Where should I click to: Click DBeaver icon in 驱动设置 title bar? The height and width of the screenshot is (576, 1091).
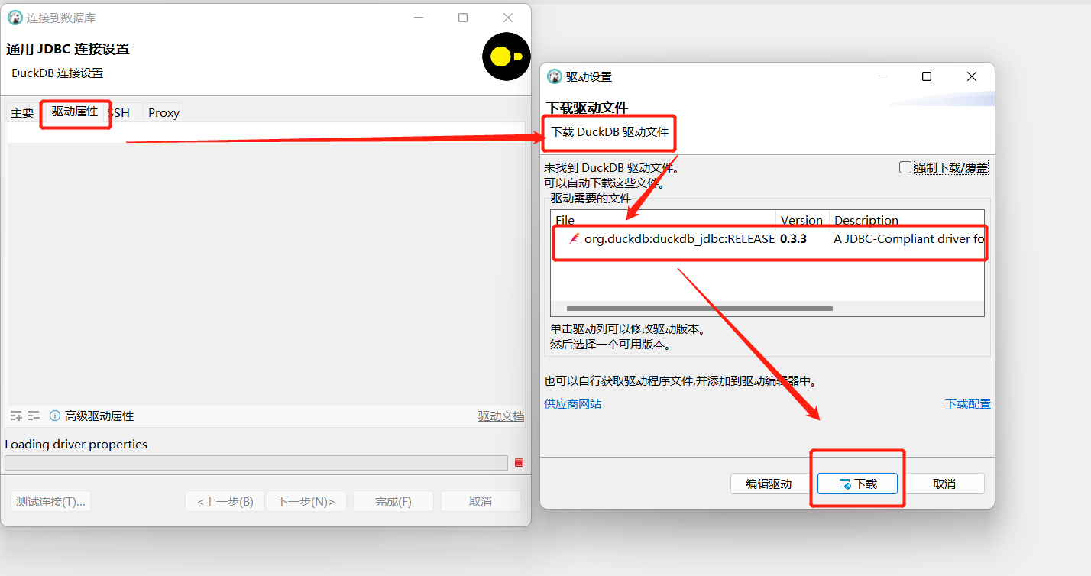[x=555, y=76]
